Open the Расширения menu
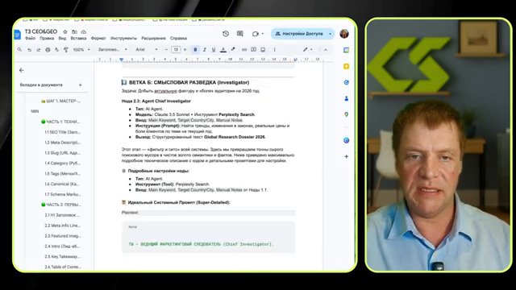Screen dimensions: 516x290 pos(153,39)
